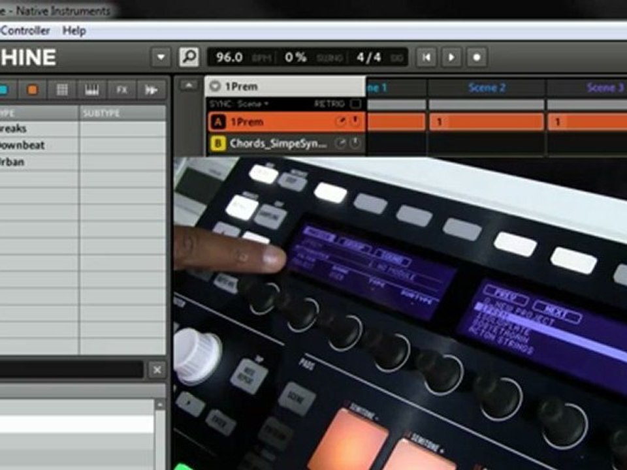Select the samples arrow filter icon

click(x=151, y=89)
